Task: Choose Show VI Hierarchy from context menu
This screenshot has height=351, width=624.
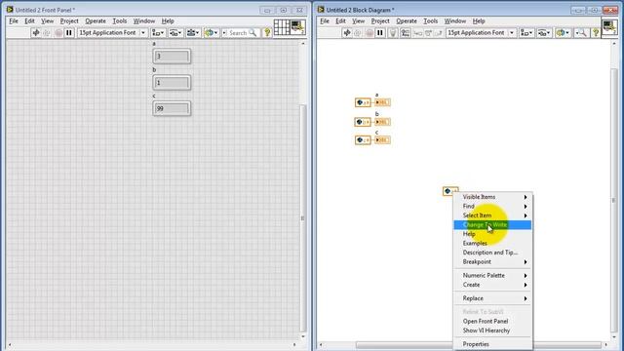Action: click(492, 331)
